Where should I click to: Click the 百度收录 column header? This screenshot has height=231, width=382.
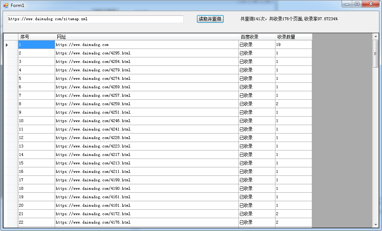click(257, 37)
